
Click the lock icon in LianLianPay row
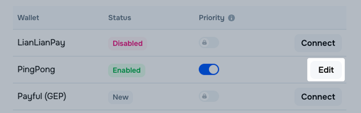[x=204, y=43]
